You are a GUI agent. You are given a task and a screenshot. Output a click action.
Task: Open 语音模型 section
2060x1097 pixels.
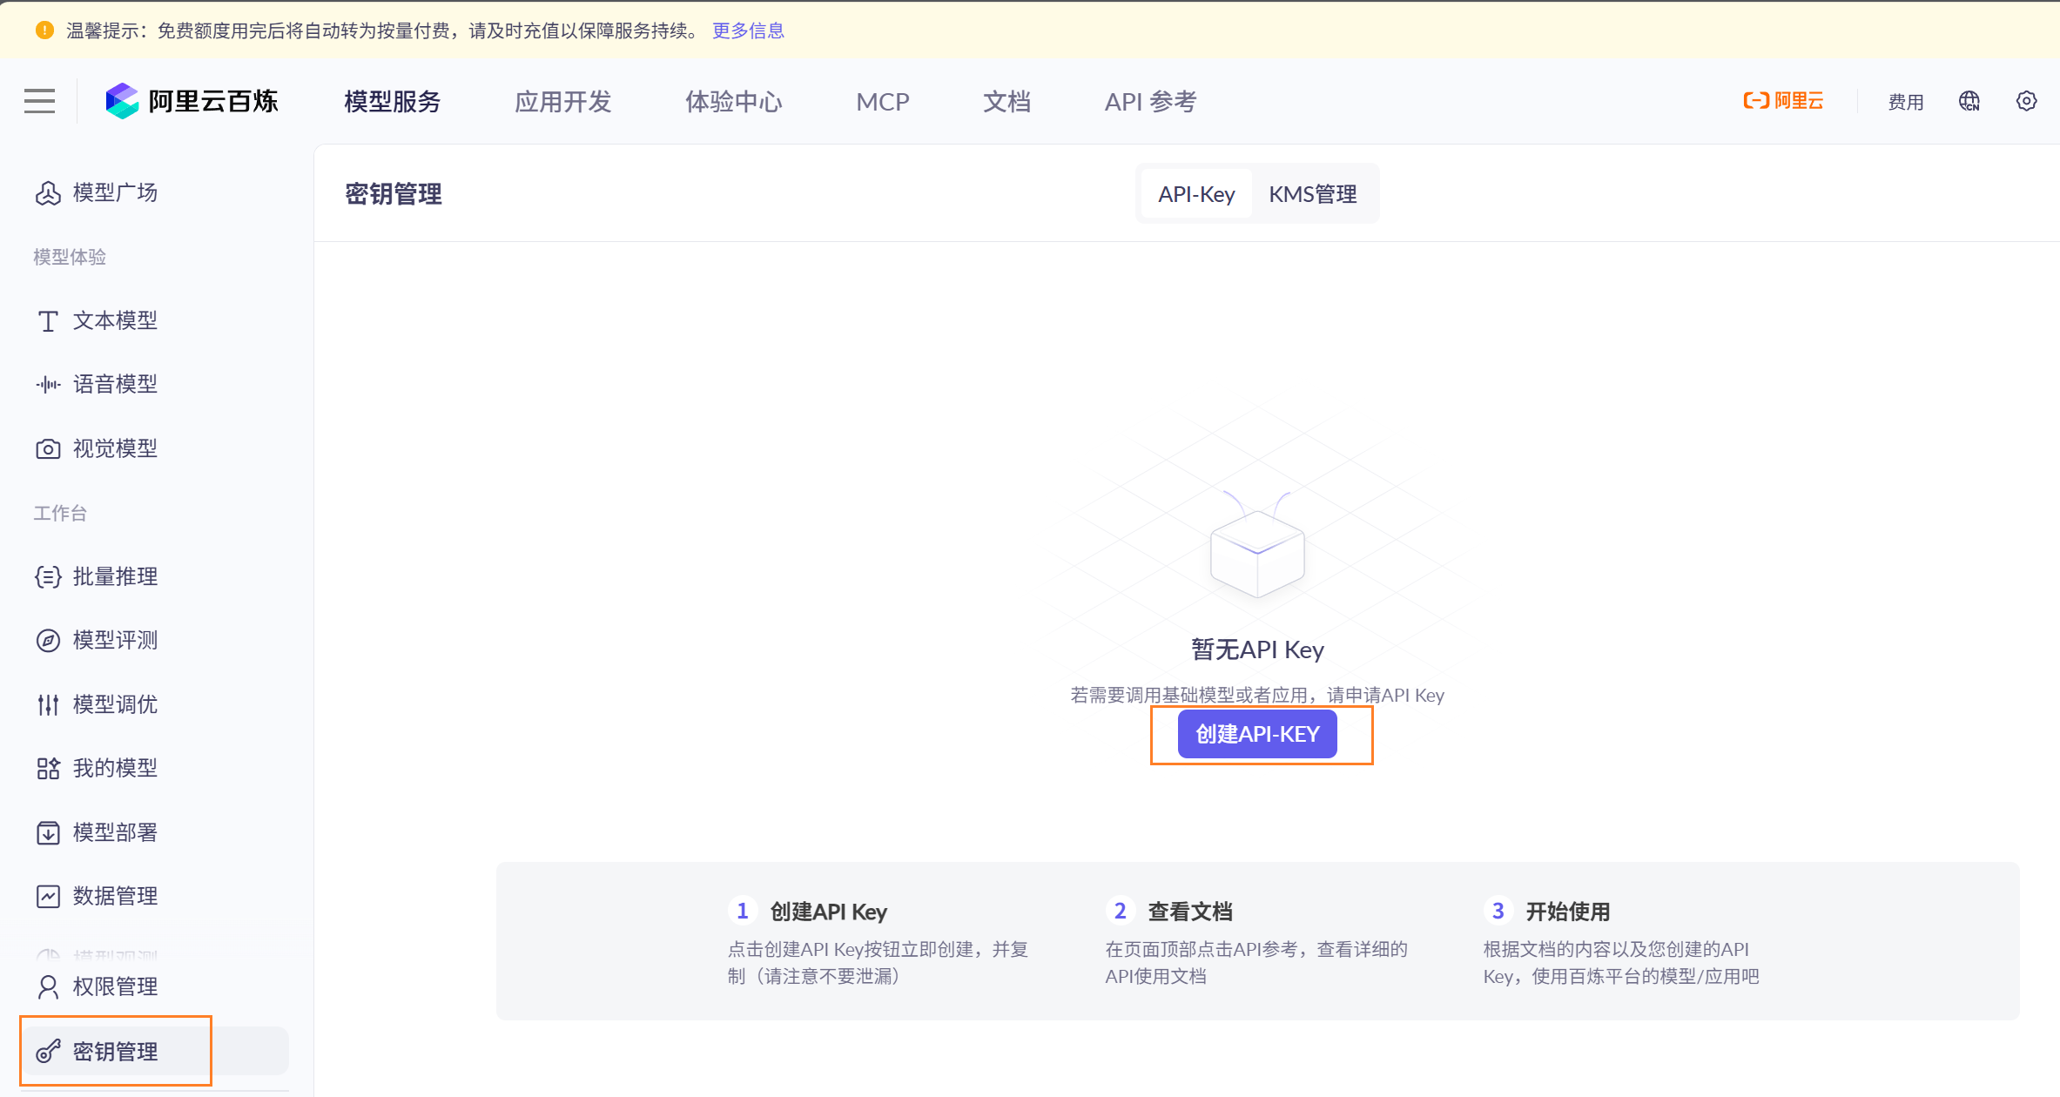114,384
